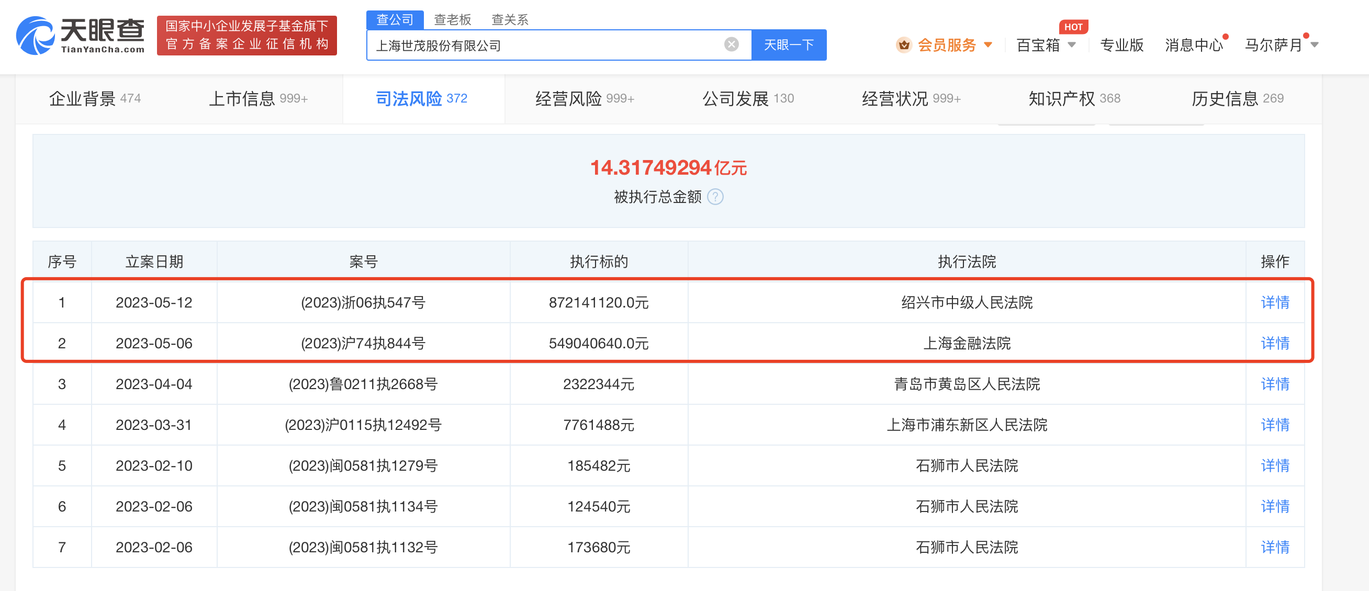Image resolution: width=1369 pixels, height=591 pixels.
Task: Open the 经营风险 section tab
Action: click(584, 99)
